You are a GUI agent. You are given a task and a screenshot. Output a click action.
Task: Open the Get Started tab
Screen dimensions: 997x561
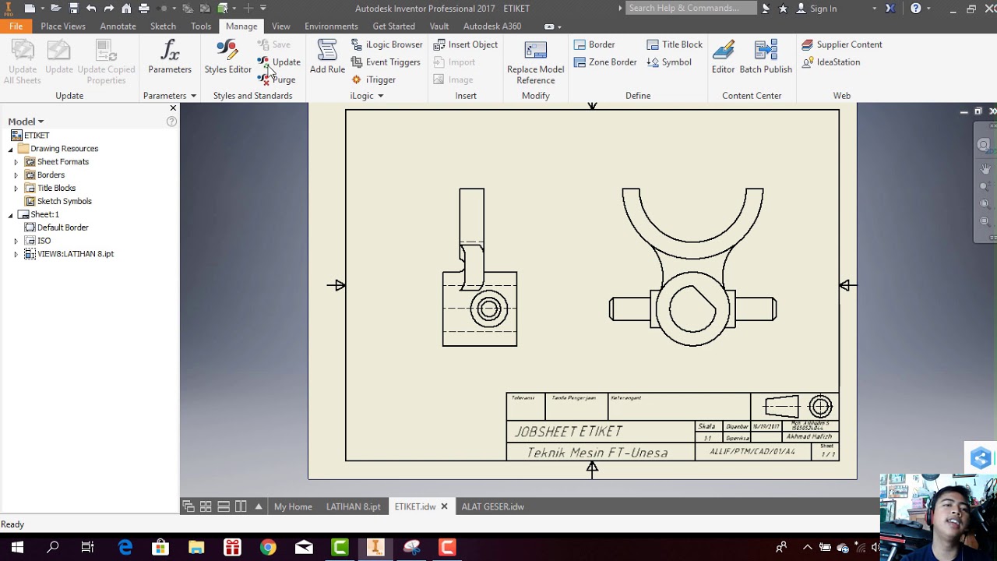coord(393,26)
